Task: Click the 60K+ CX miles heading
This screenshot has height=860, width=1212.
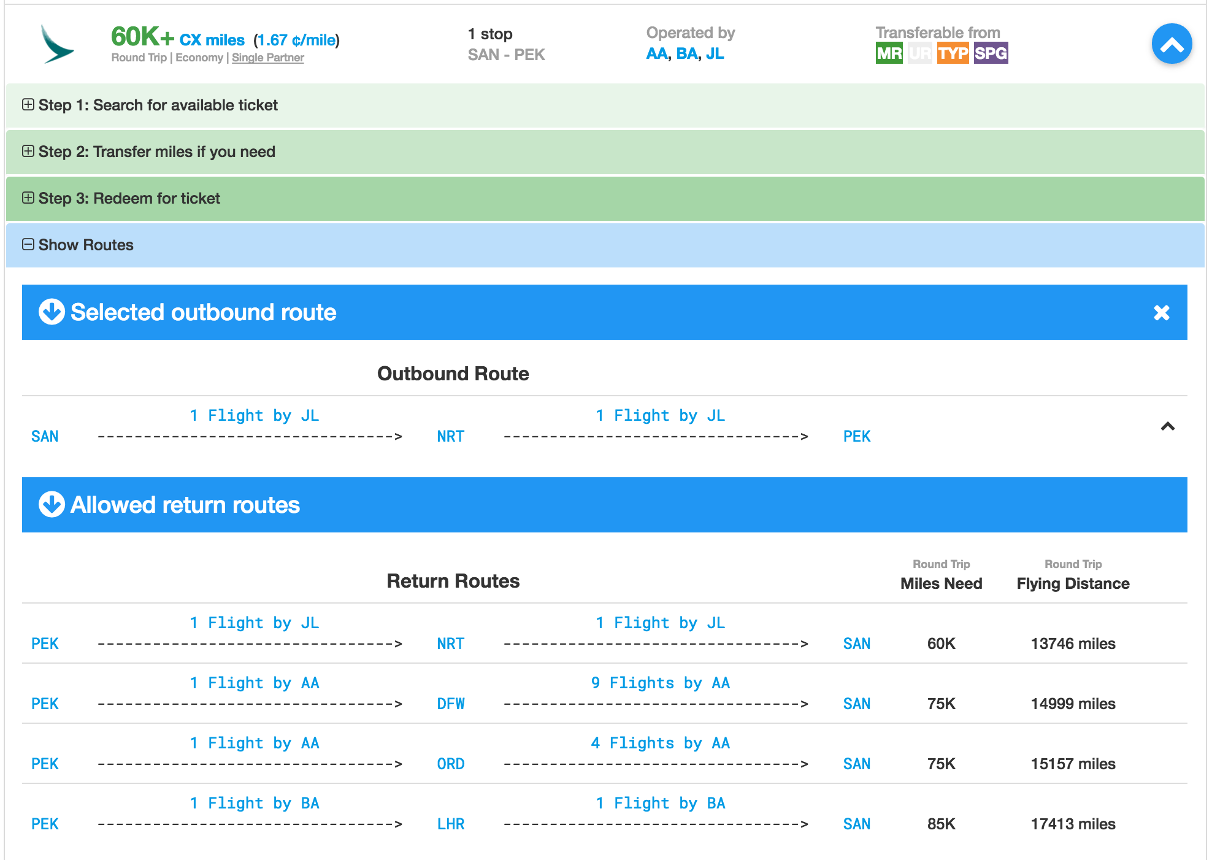Action: (178, 38)
